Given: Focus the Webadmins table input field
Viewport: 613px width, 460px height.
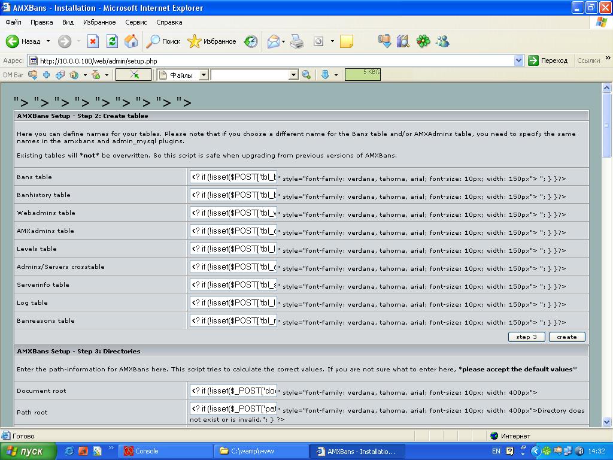Looking at the screenshot, I should pos(233,213).
